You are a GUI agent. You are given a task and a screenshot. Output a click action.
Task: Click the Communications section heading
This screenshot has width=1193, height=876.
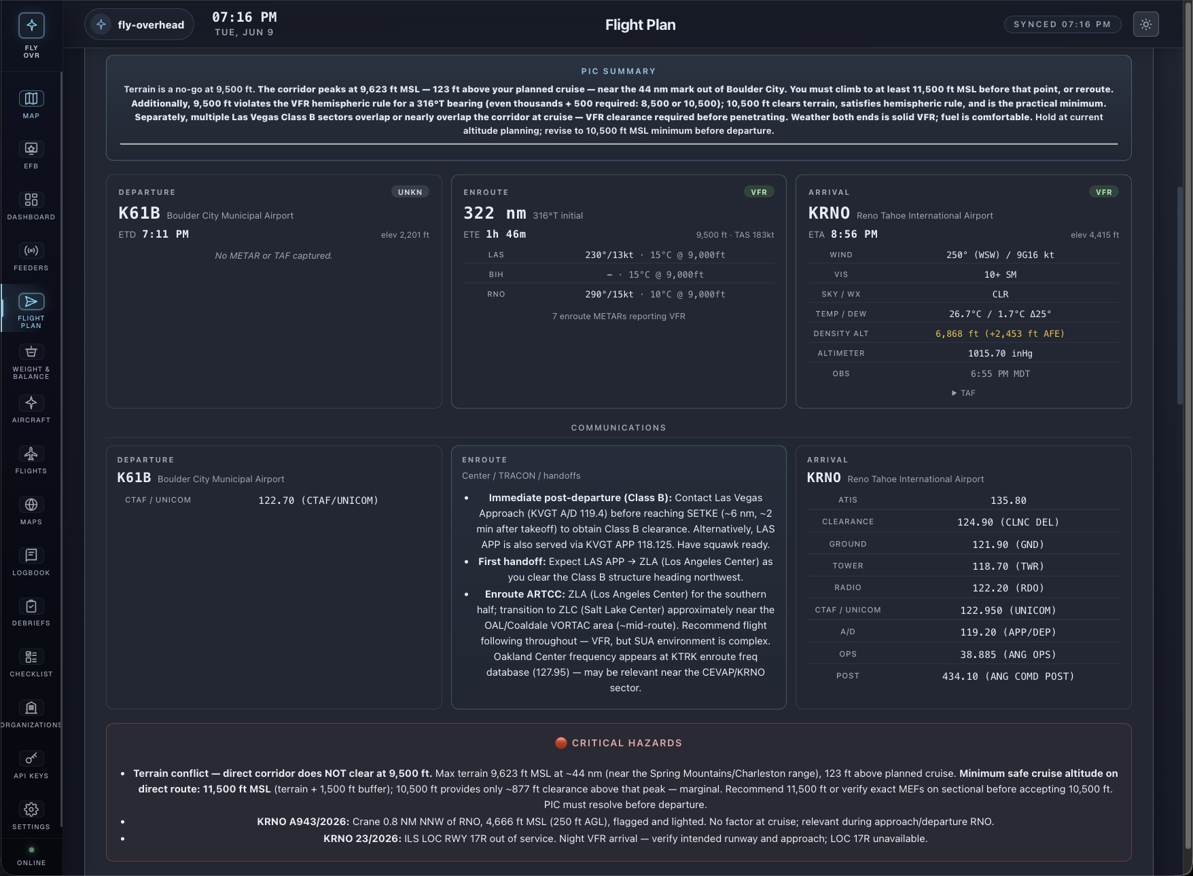(618, 428)
